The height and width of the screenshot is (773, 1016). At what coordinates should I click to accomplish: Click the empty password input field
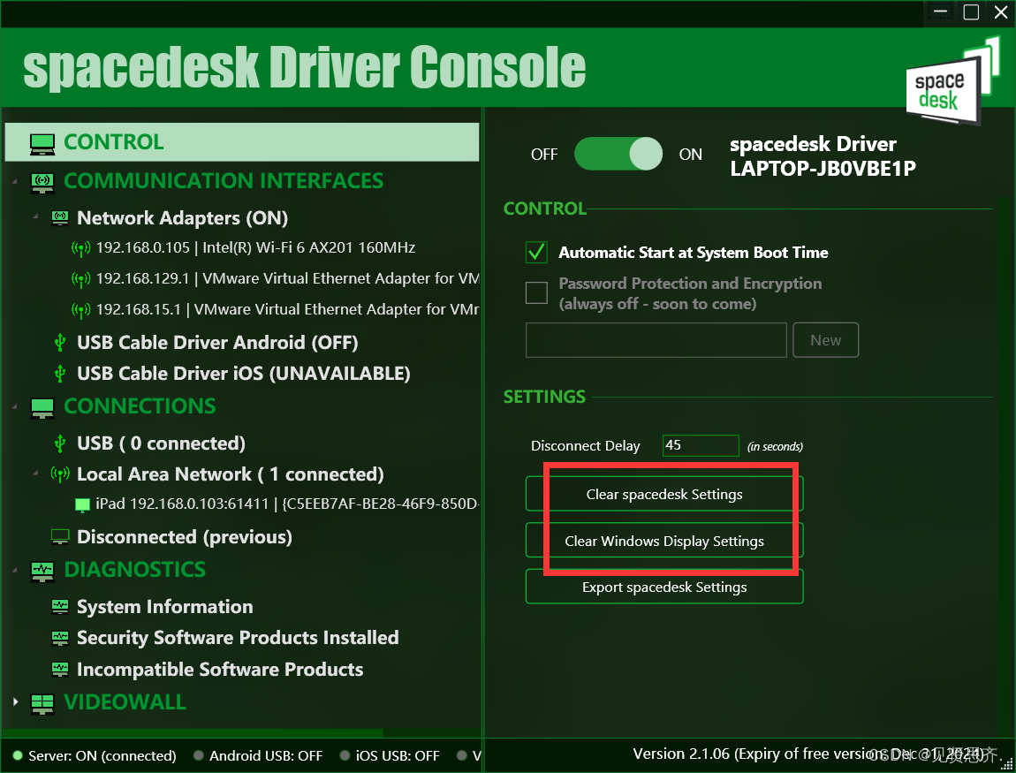click(x=656, y=340)
